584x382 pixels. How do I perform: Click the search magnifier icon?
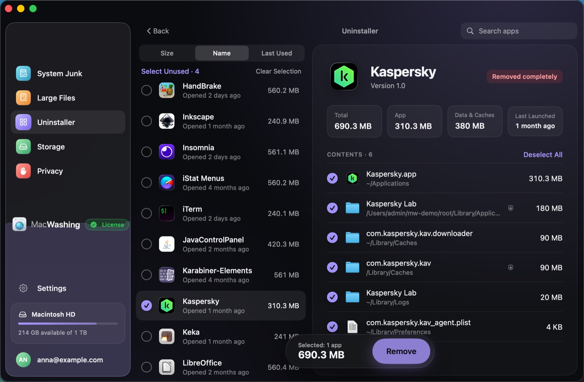[470, 31]
